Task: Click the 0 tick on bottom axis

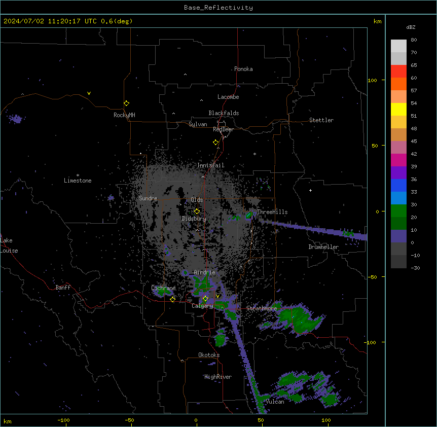Action: click(196, 420)
